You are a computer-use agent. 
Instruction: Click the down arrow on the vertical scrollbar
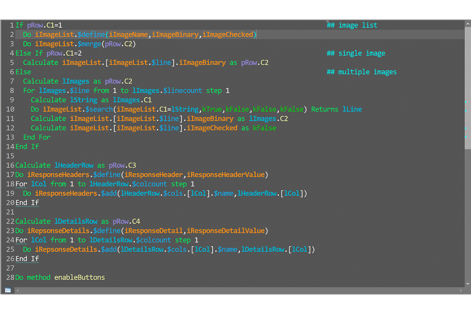467,283
